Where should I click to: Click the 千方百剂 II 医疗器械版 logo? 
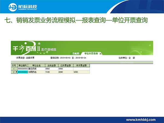click(x=34, y=48)
